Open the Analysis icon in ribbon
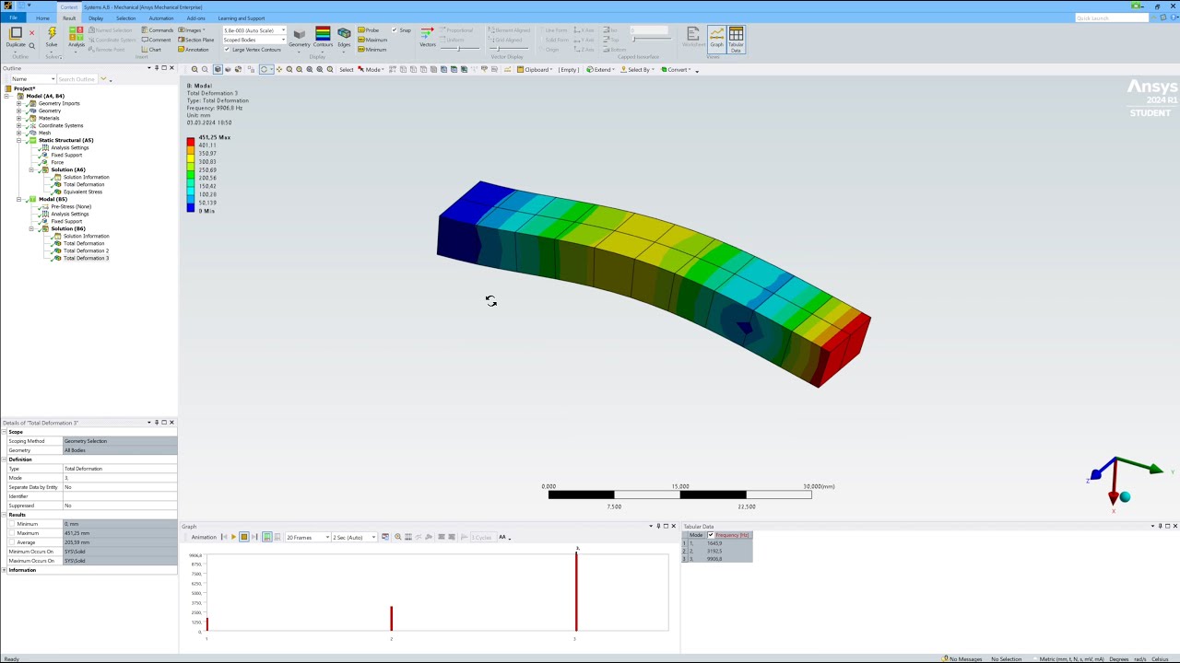Image resolution: width=1180 pixels, height=663 pixels. tap(77, 34)
